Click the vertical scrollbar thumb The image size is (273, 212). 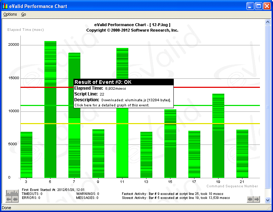click(x=268, y=107)
